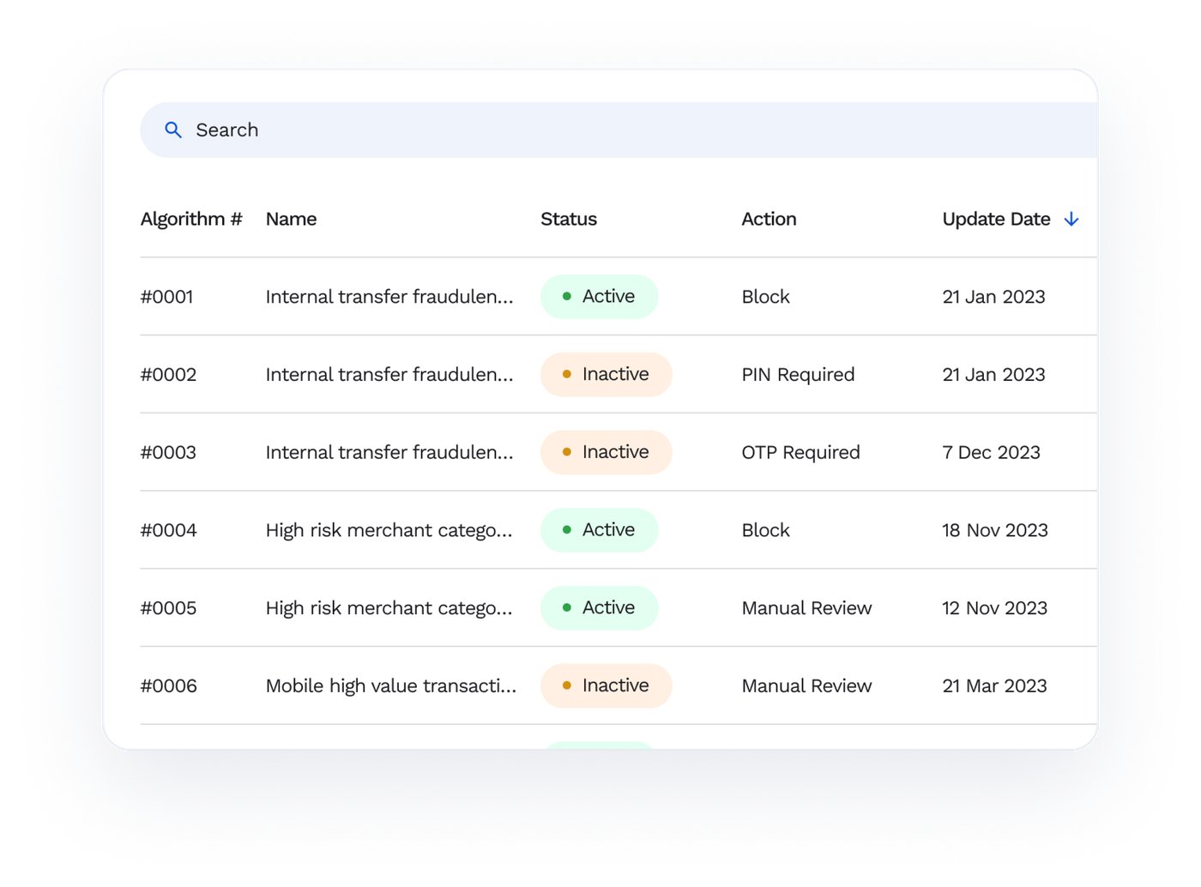
Task: Click the Action column header
Action: point(769,220)
